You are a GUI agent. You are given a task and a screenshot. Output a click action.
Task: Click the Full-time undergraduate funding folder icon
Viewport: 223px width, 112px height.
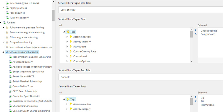pos(7,27)
